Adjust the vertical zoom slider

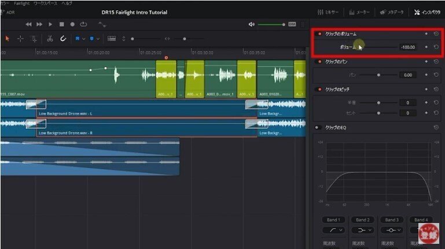[x=133, y=39]
